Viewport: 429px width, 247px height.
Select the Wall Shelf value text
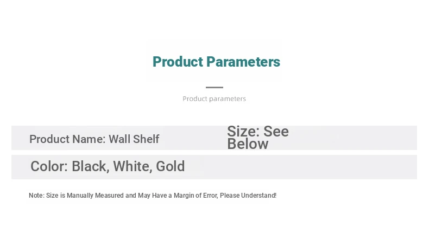pyautogui.click(x=134, y=139)
